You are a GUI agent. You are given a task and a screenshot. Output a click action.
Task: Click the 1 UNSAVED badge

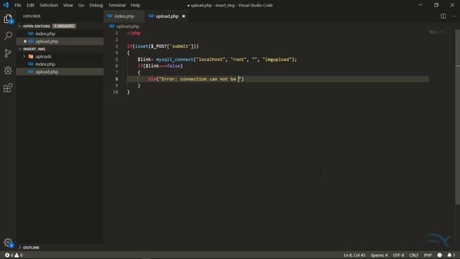tap(64, 26)
